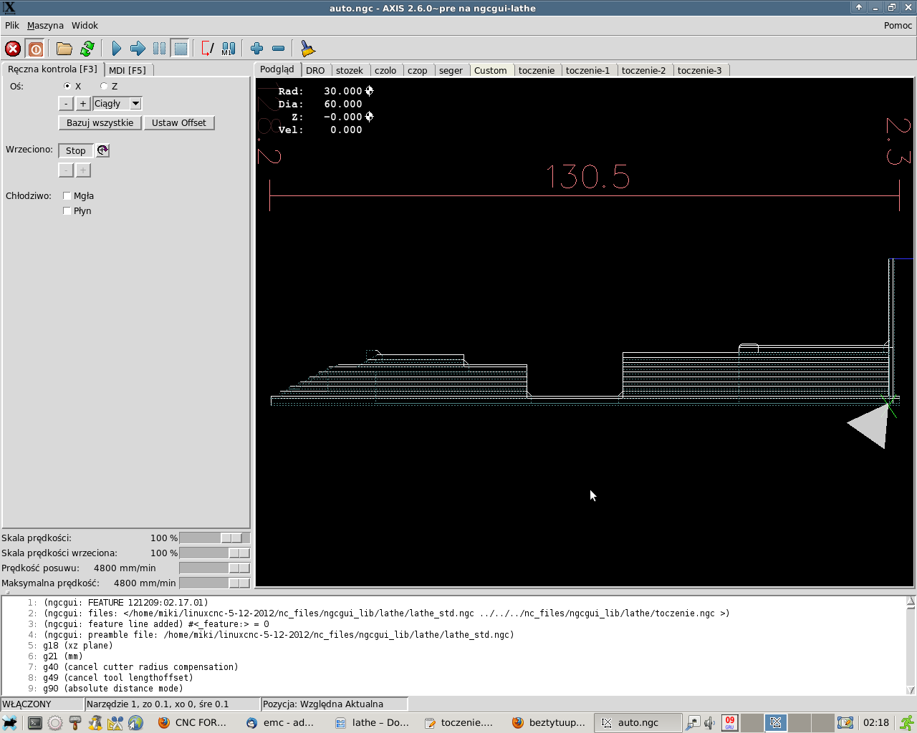Screen dimensions: 917x733
Task: Enable Mgła mist coolant checkbox
Action: [67, 195]
